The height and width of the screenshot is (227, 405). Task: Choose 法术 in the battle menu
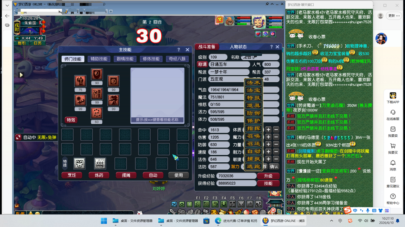pyautogui.click(x=254, y=82)
